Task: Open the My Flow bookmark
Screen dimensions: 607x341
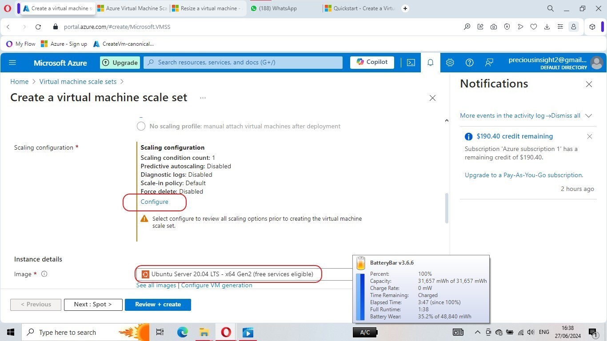Action: click(x=21, y=44)
